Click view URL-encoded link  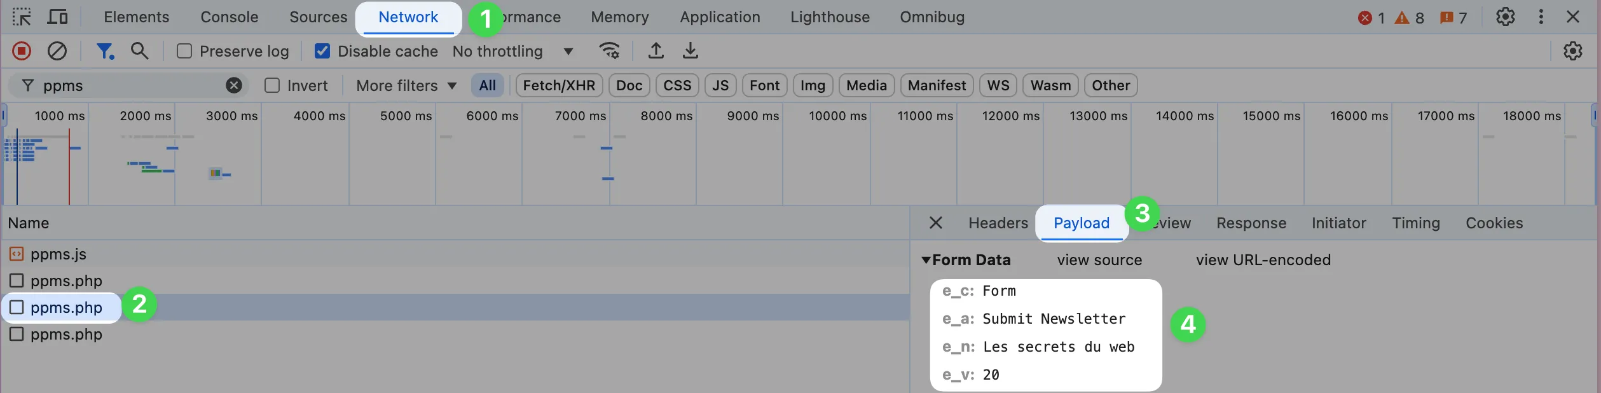click(x=1263, y=260)
